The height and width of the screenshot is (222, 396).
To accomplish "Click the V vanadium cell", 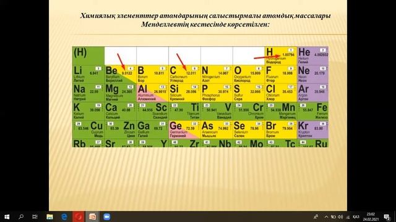I will click(x=217, y=111).
